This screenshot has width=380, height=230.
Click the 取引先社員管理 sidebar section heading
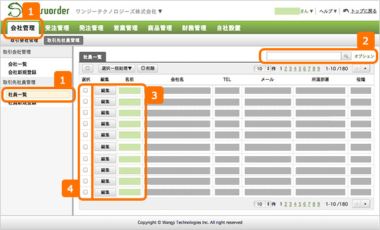point(19,82)
